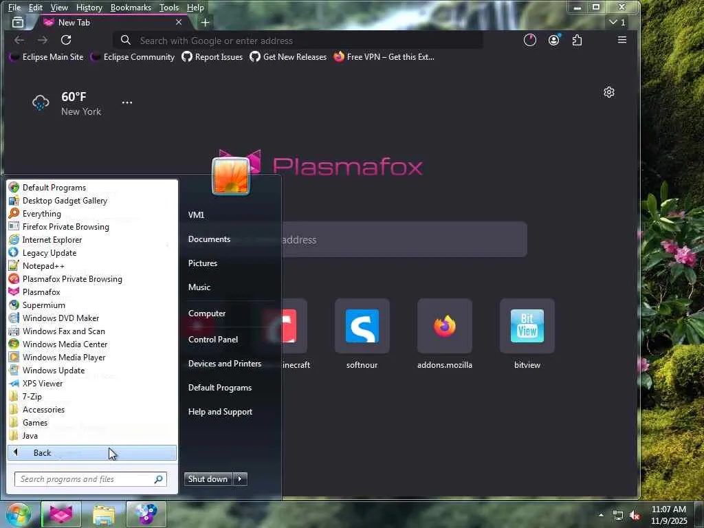Open the file explorer taskbar icon
This screenshot has width=704, height=528.
[104, 514]
